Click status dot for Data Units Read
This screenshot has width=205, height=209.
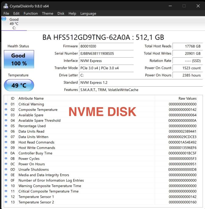tap(6, 131)
